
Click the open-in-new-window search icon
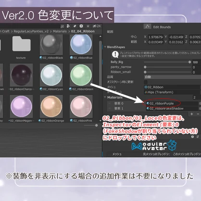pyautogui.click(x=62, y=26)
